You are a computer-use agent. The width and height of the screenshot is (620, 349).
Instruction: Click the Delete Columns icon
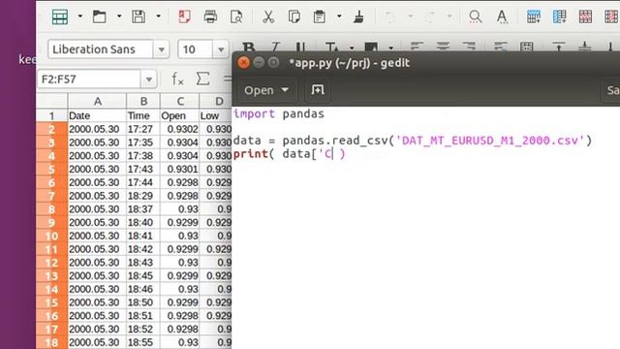(611, 17)
